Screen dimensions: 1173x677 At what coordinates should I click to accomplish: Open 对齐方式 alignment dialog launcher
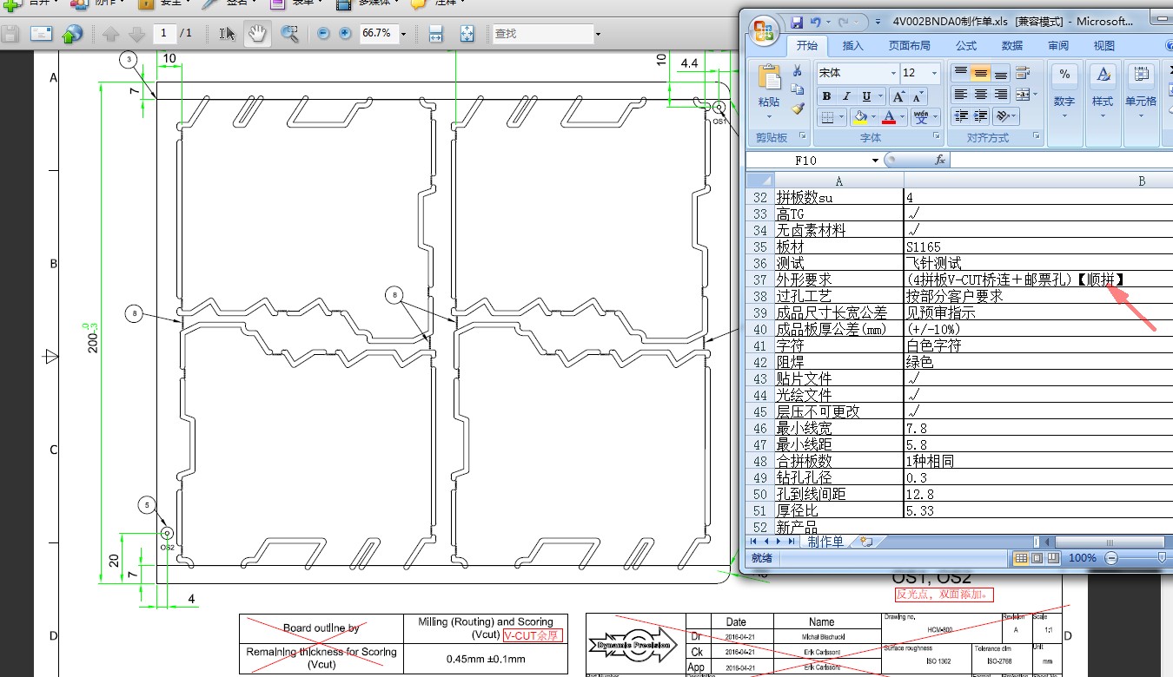(x=1037, y=137)
